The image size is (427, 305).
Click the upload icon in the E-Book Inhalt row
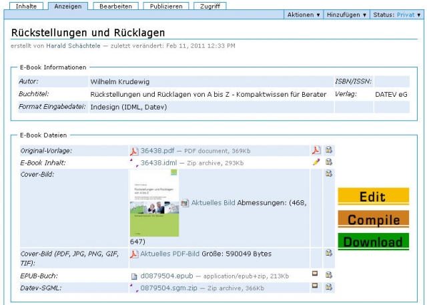pyautogui.click(x=329, y=162)
